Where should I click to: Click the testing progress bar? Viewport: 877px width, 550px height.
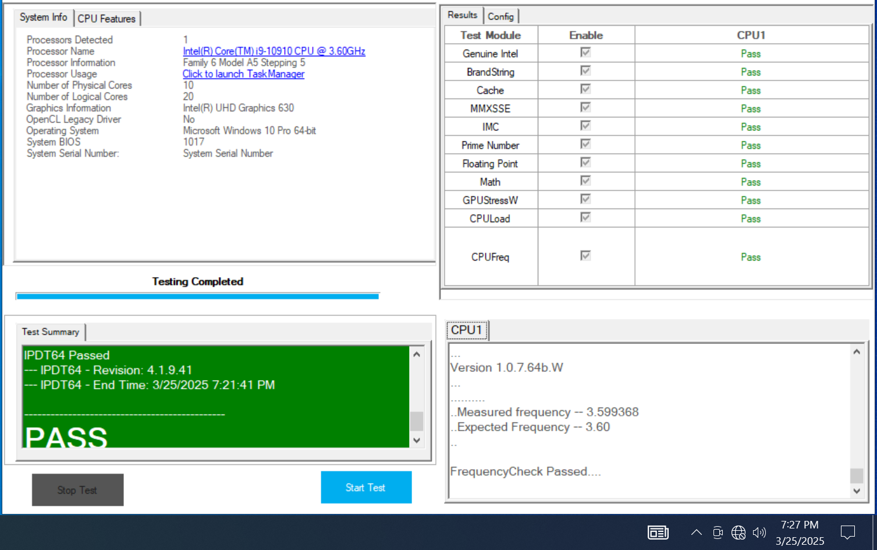198,296
